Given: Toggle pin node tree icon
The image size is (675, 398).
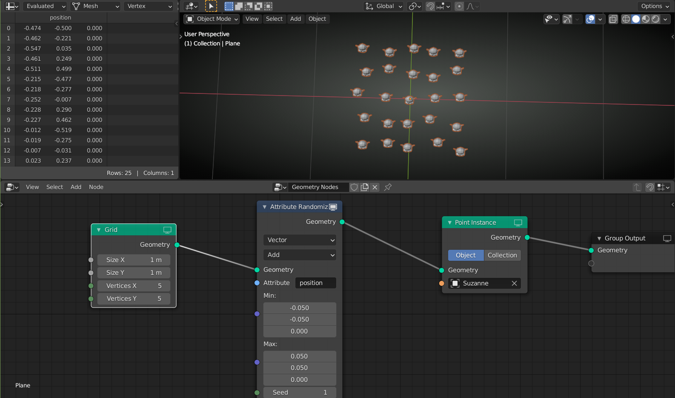Looking at the screenshot, I should click(x=388, y=187).
